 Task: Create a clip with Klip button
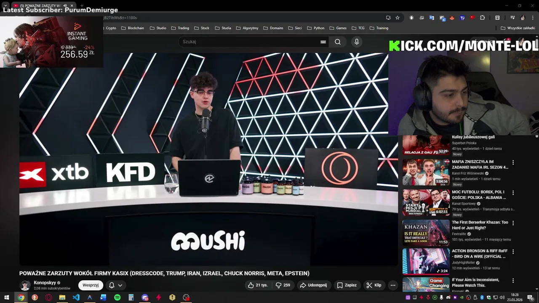tap(374, 285)
